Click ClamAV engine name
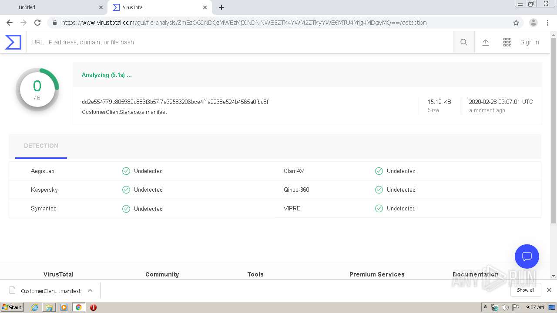 click(x=294, y=171)
